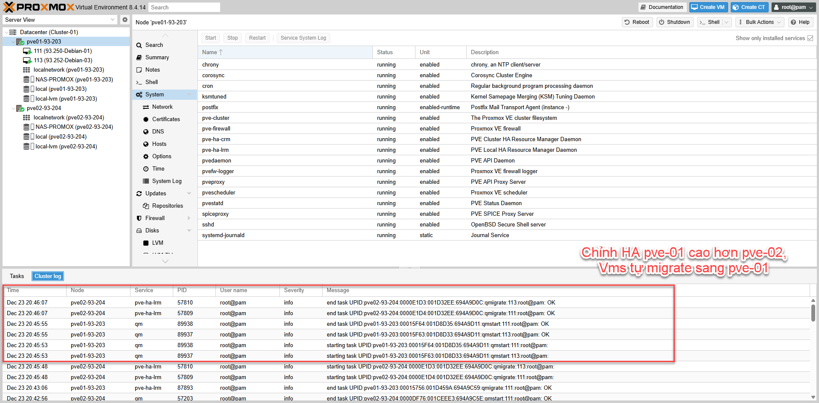Toggle Show only installed services checkbox
Screen dimensions: 819x403
(x=810, y=38)
